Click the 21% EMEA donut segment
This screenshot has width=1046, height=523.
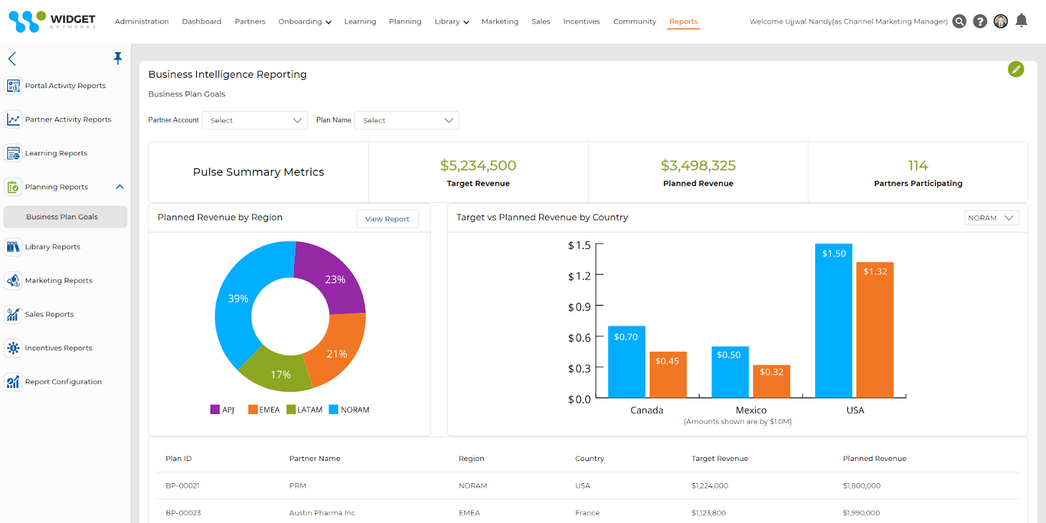[337, 353]
